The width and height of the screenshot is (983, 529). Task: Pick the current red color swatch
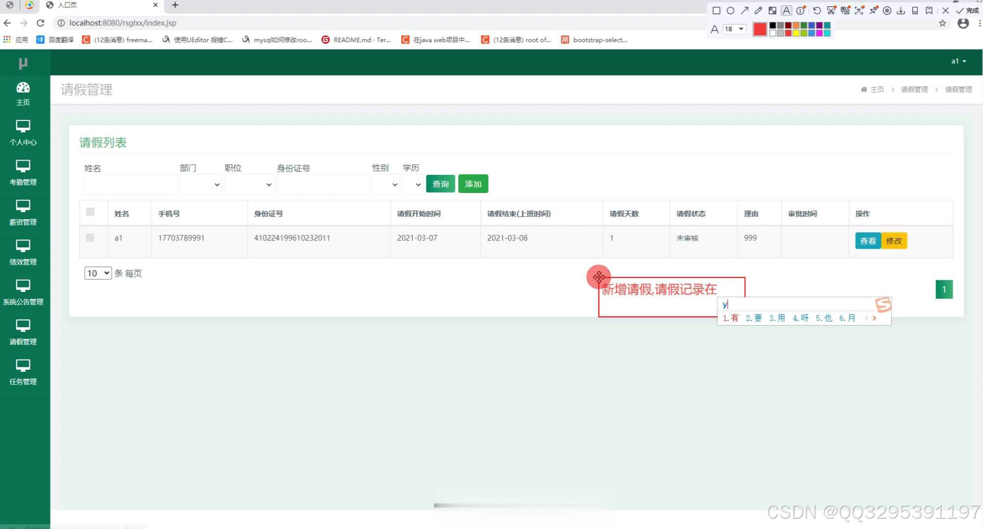pos(760,29)
